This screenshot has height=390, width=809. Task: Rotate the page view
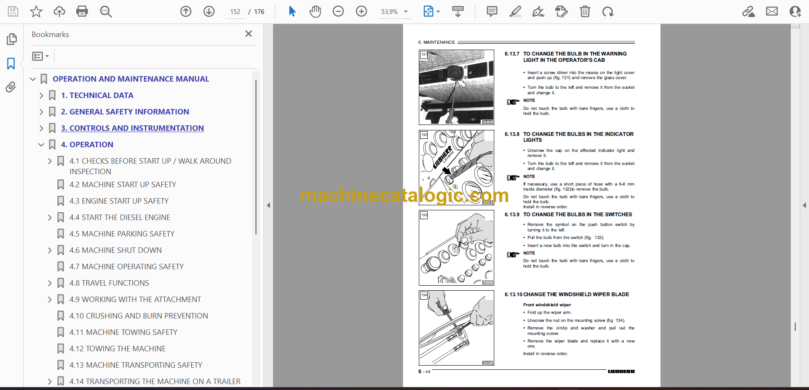click(608, 11)
